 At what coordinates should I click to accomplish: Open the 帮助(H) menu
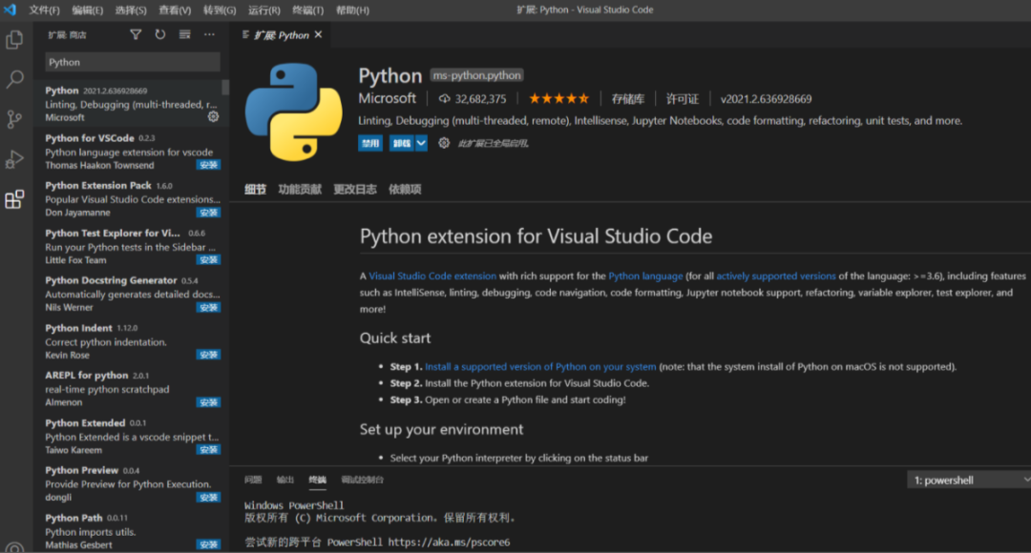(352, 10)
